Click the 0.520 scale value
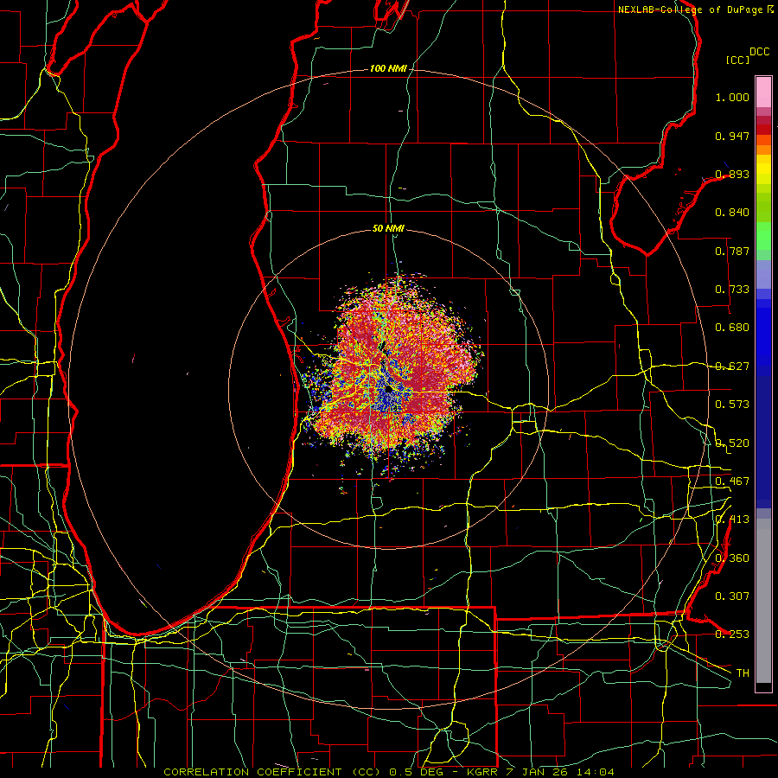 point(732,443)
